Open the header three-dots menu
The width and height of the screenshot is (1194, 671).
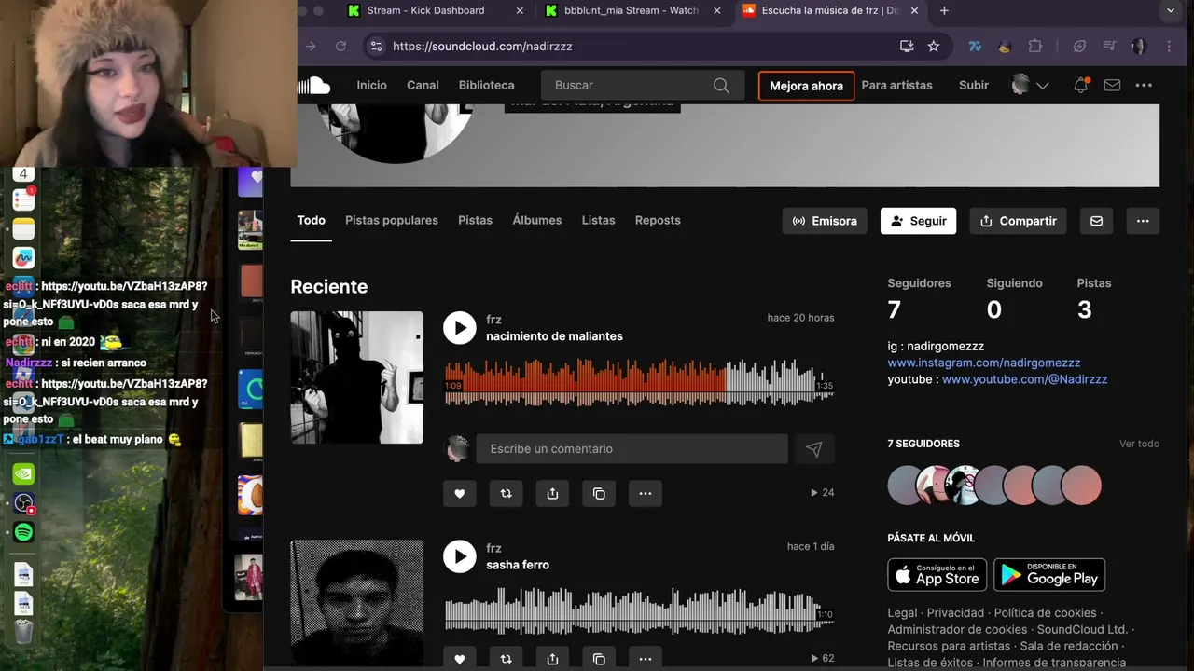click(1144, 85)
